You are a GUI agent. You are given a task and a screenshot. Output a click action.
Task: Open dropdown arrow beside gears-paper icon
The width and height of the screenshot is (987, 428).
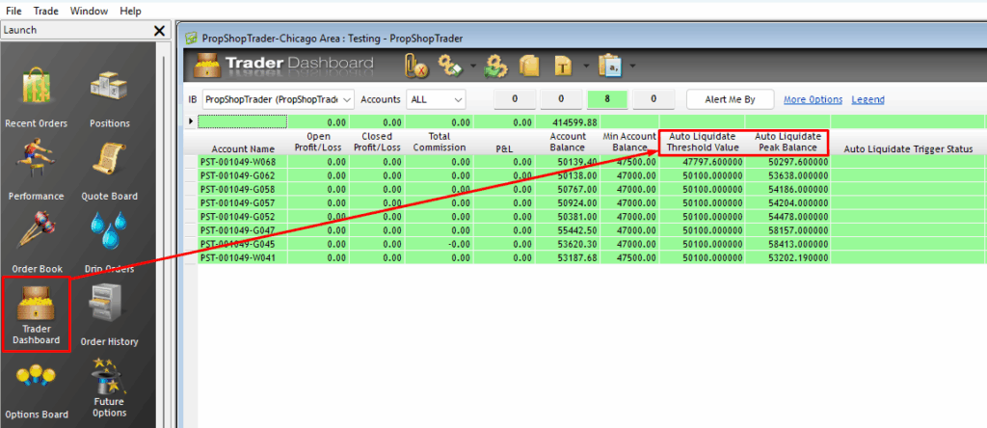click(472, 66)
